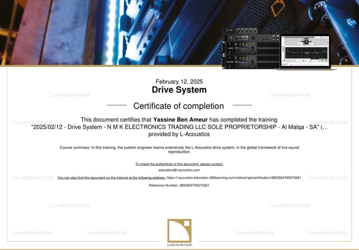Click 'To check the authenticity' line
Image resolution: width=359 pixels, height=250 pixels.
click(179, 164)
